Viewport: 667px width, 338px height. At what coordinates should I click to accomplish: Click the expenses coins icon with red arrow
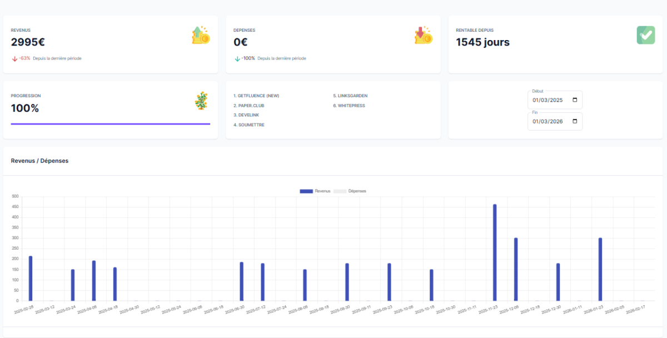[423, 35]
